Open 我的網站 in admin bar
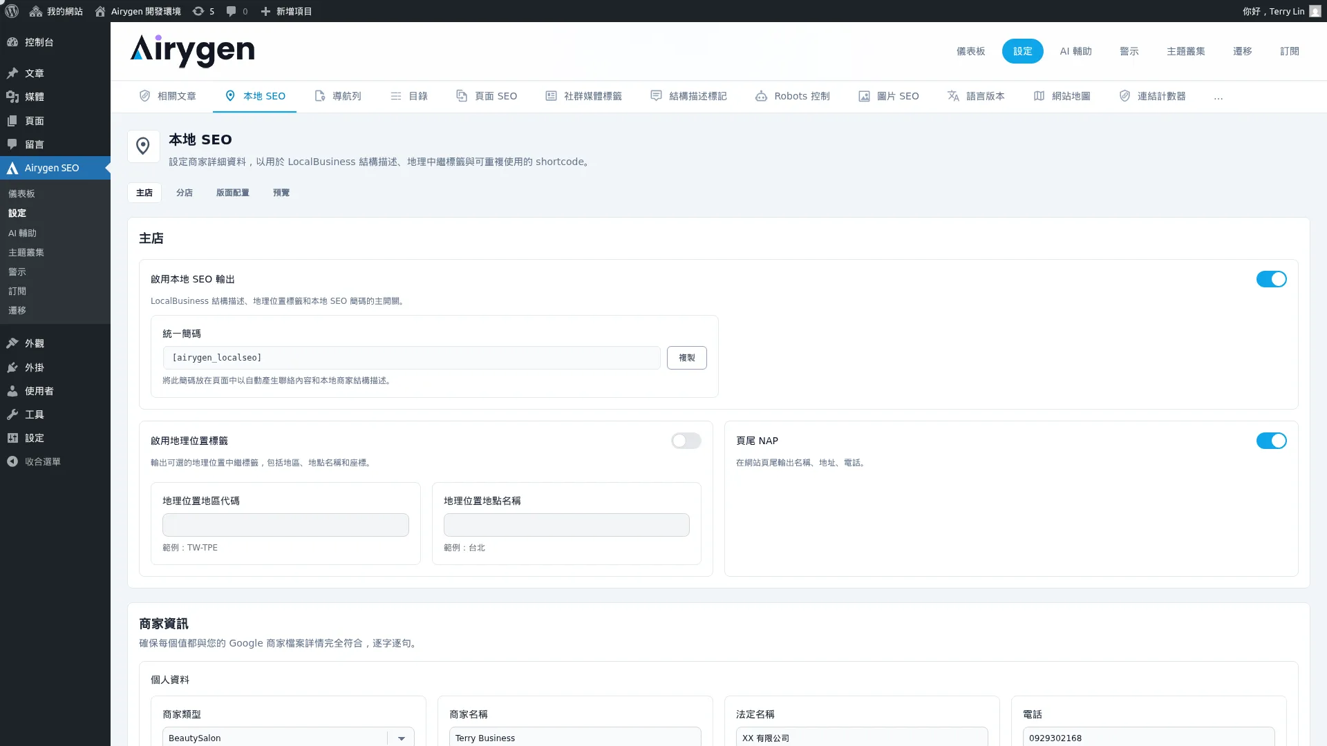The height and width of the screenshot is (746, 1327). pos(56,11)
